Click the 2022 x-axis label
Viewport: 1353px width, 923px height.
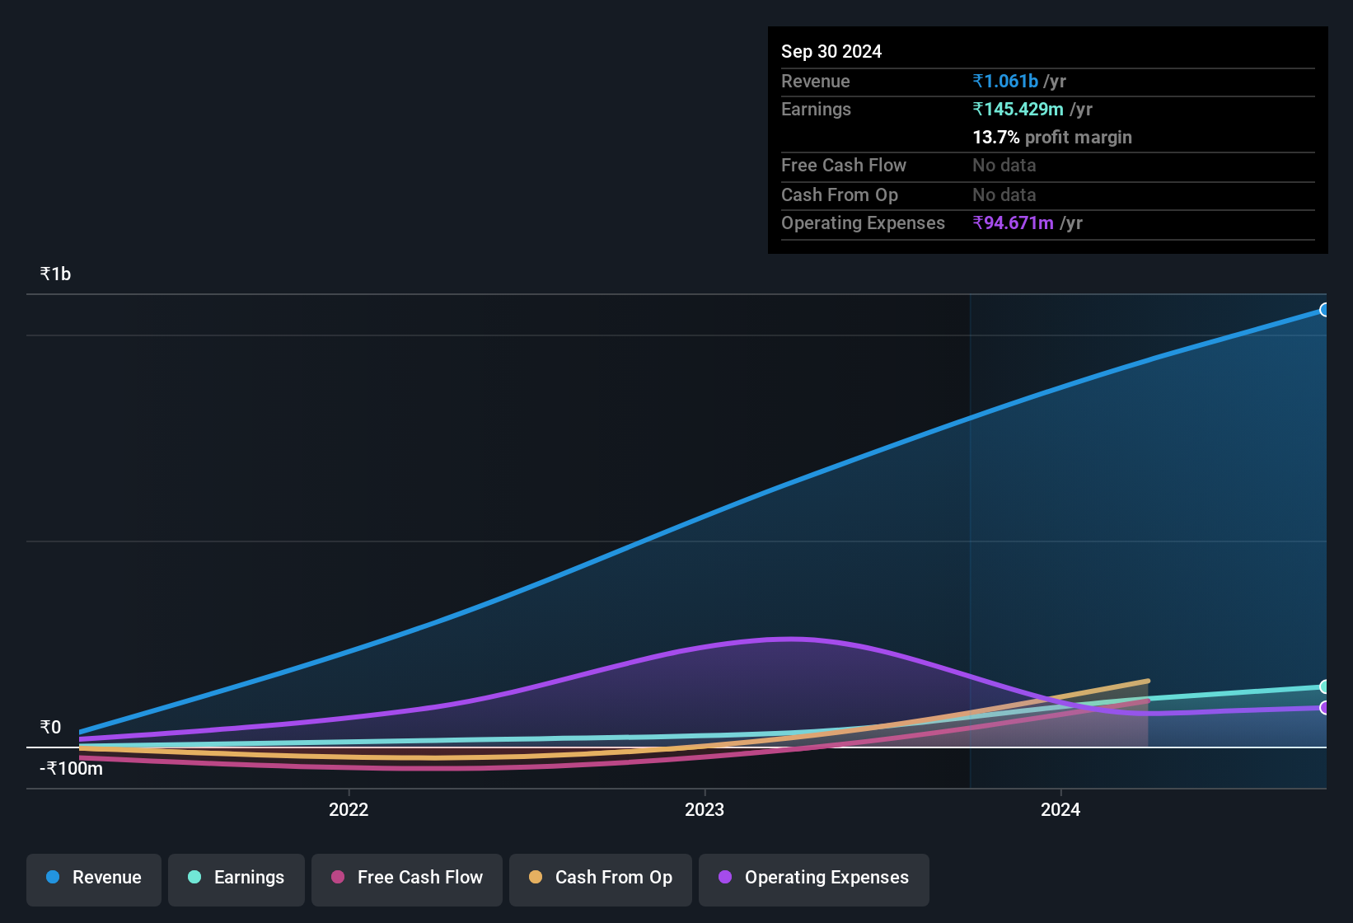coord(349,809)
